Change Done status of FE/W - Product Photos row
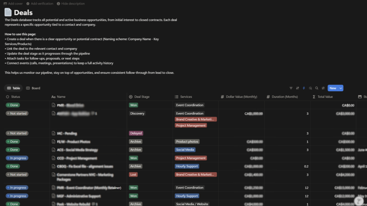This screenshot has width=367, height=206. (x=13, y=142)
